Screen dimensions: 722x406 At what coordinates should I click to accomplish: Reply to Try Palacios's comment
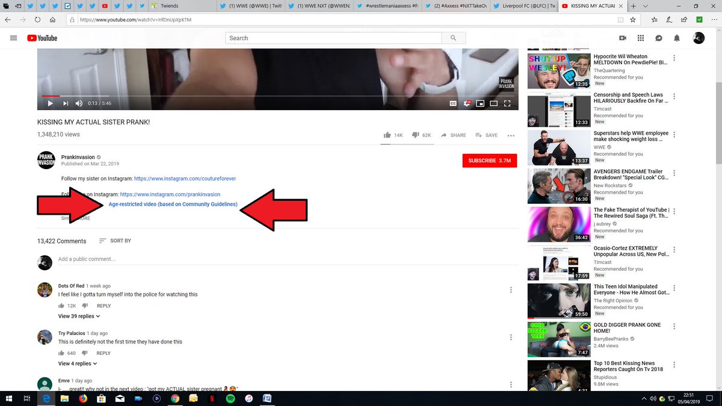[103, 353]
